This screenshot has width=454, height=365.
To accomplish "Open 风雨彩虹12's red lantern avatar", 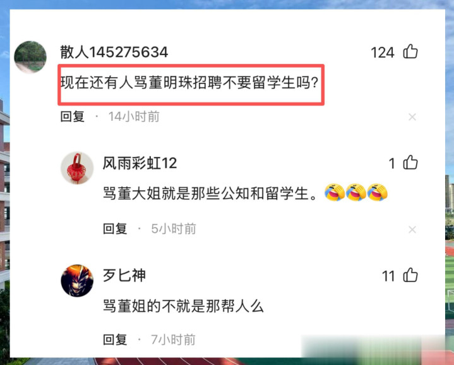I will tap(77, 168).
